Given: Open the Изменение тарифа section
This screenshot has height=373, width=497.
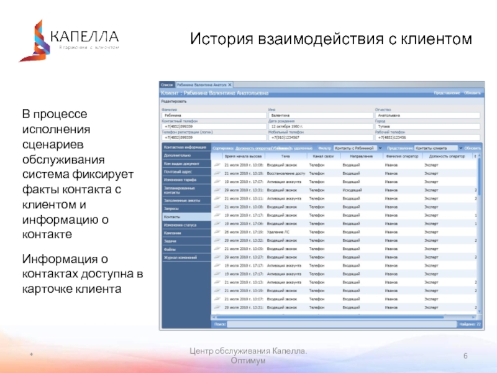Looking at the screenshot, I should tap(186, 180).
